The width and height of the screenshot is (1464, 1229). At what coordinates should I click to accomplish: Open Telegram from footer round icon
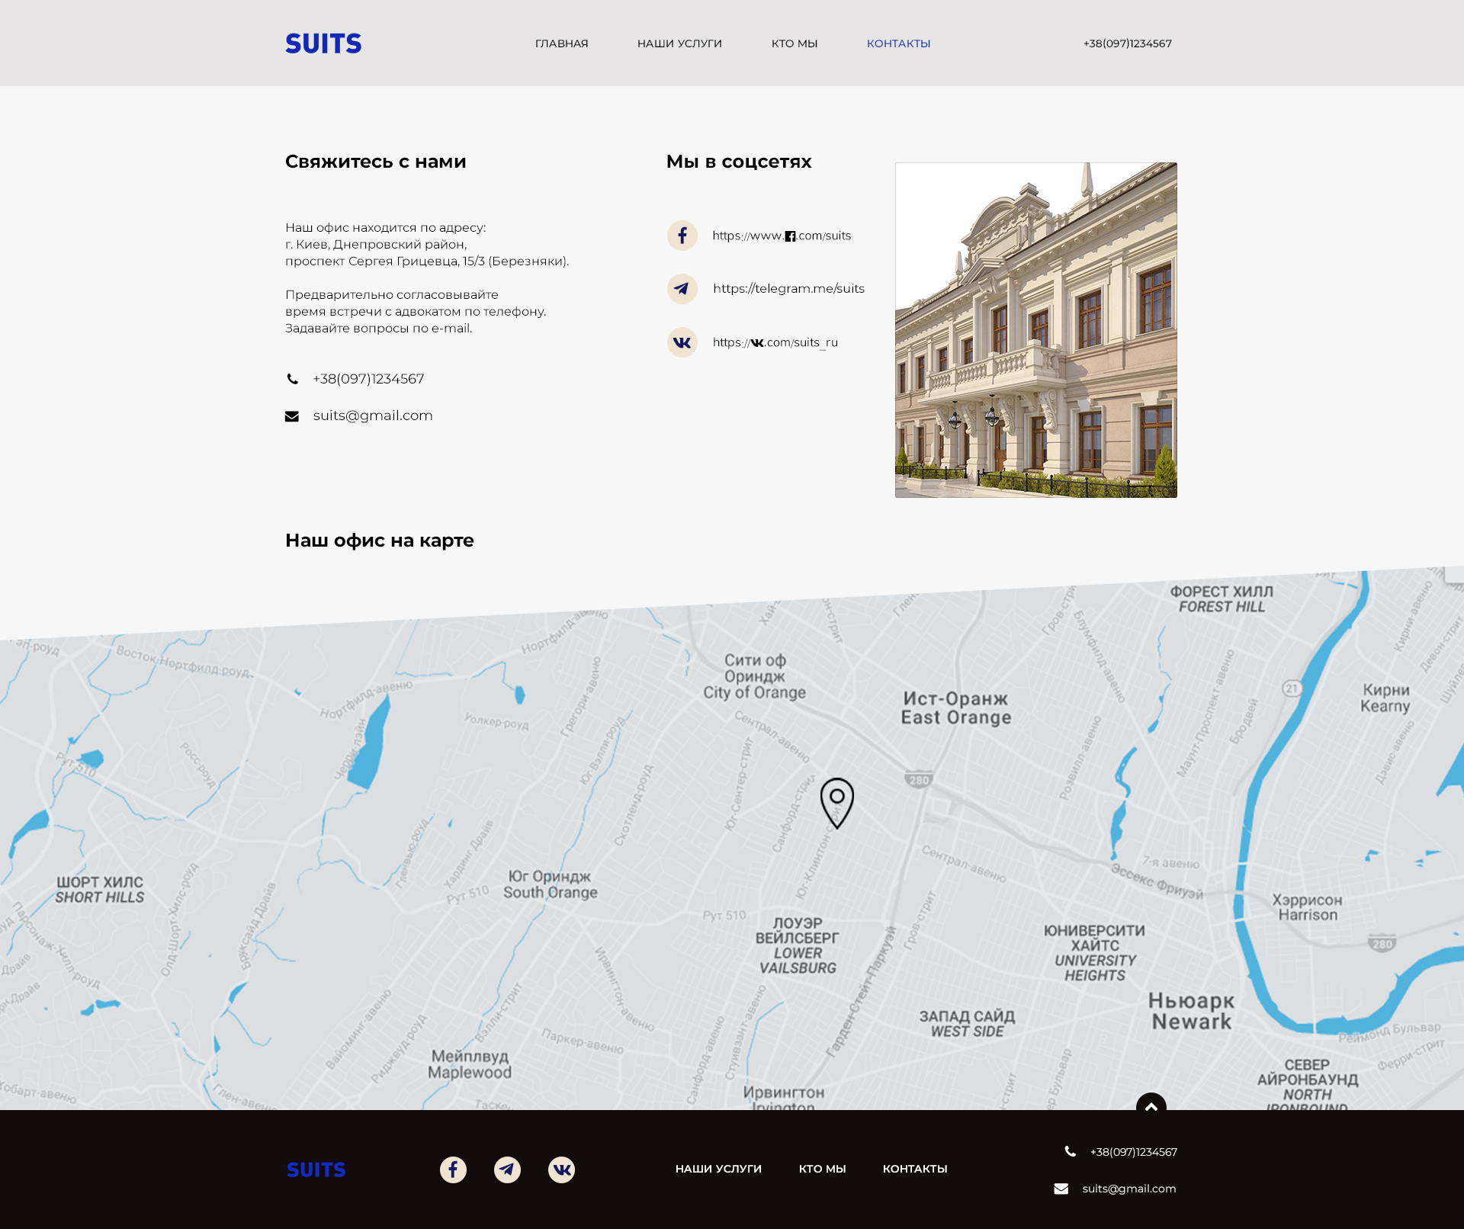pos(507,1170)
